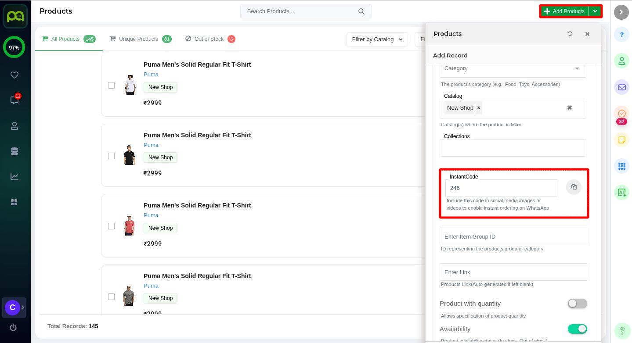Open the Category dropdown

513,68
